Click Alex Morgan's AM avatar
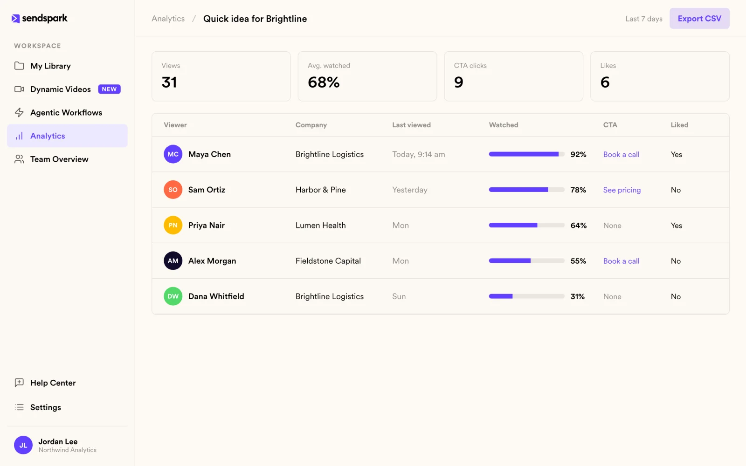Image resolution: width=746 pixels, height=466 pixels. pos(173,261)
